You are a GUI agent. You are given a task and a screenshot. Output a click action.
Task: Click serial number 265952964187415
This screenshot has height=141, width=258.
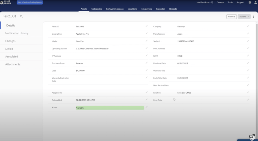point(186,41)
